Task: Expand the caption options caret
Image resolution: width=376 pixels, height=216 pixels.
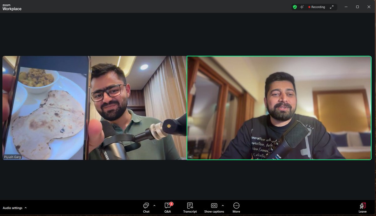Action: click(x=223, y=206)
